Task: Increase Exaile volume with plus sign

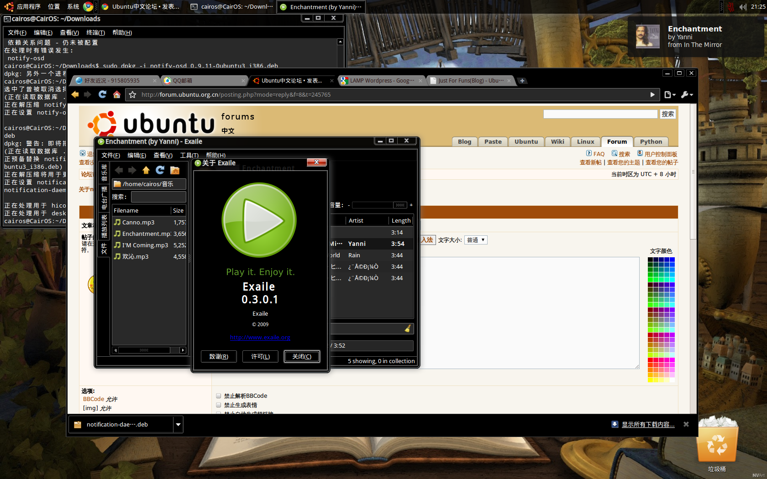Action: click(x=411, y=205)
